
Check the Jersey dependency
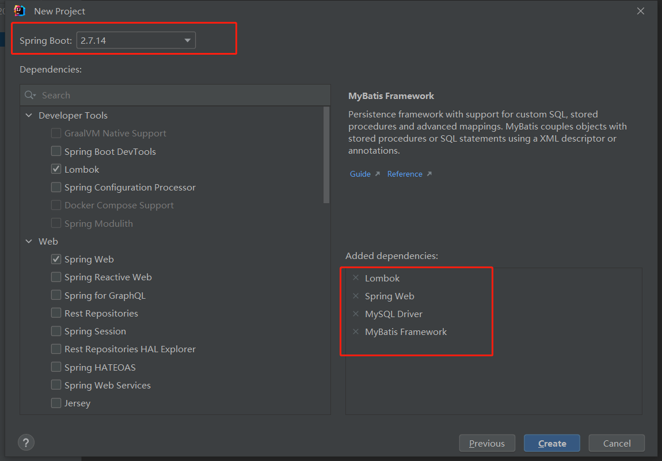[x=56, y=403]
